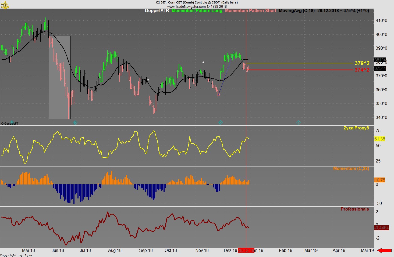
Task: Select the yellow 379^2 price level label
Action: click(362, 63)
